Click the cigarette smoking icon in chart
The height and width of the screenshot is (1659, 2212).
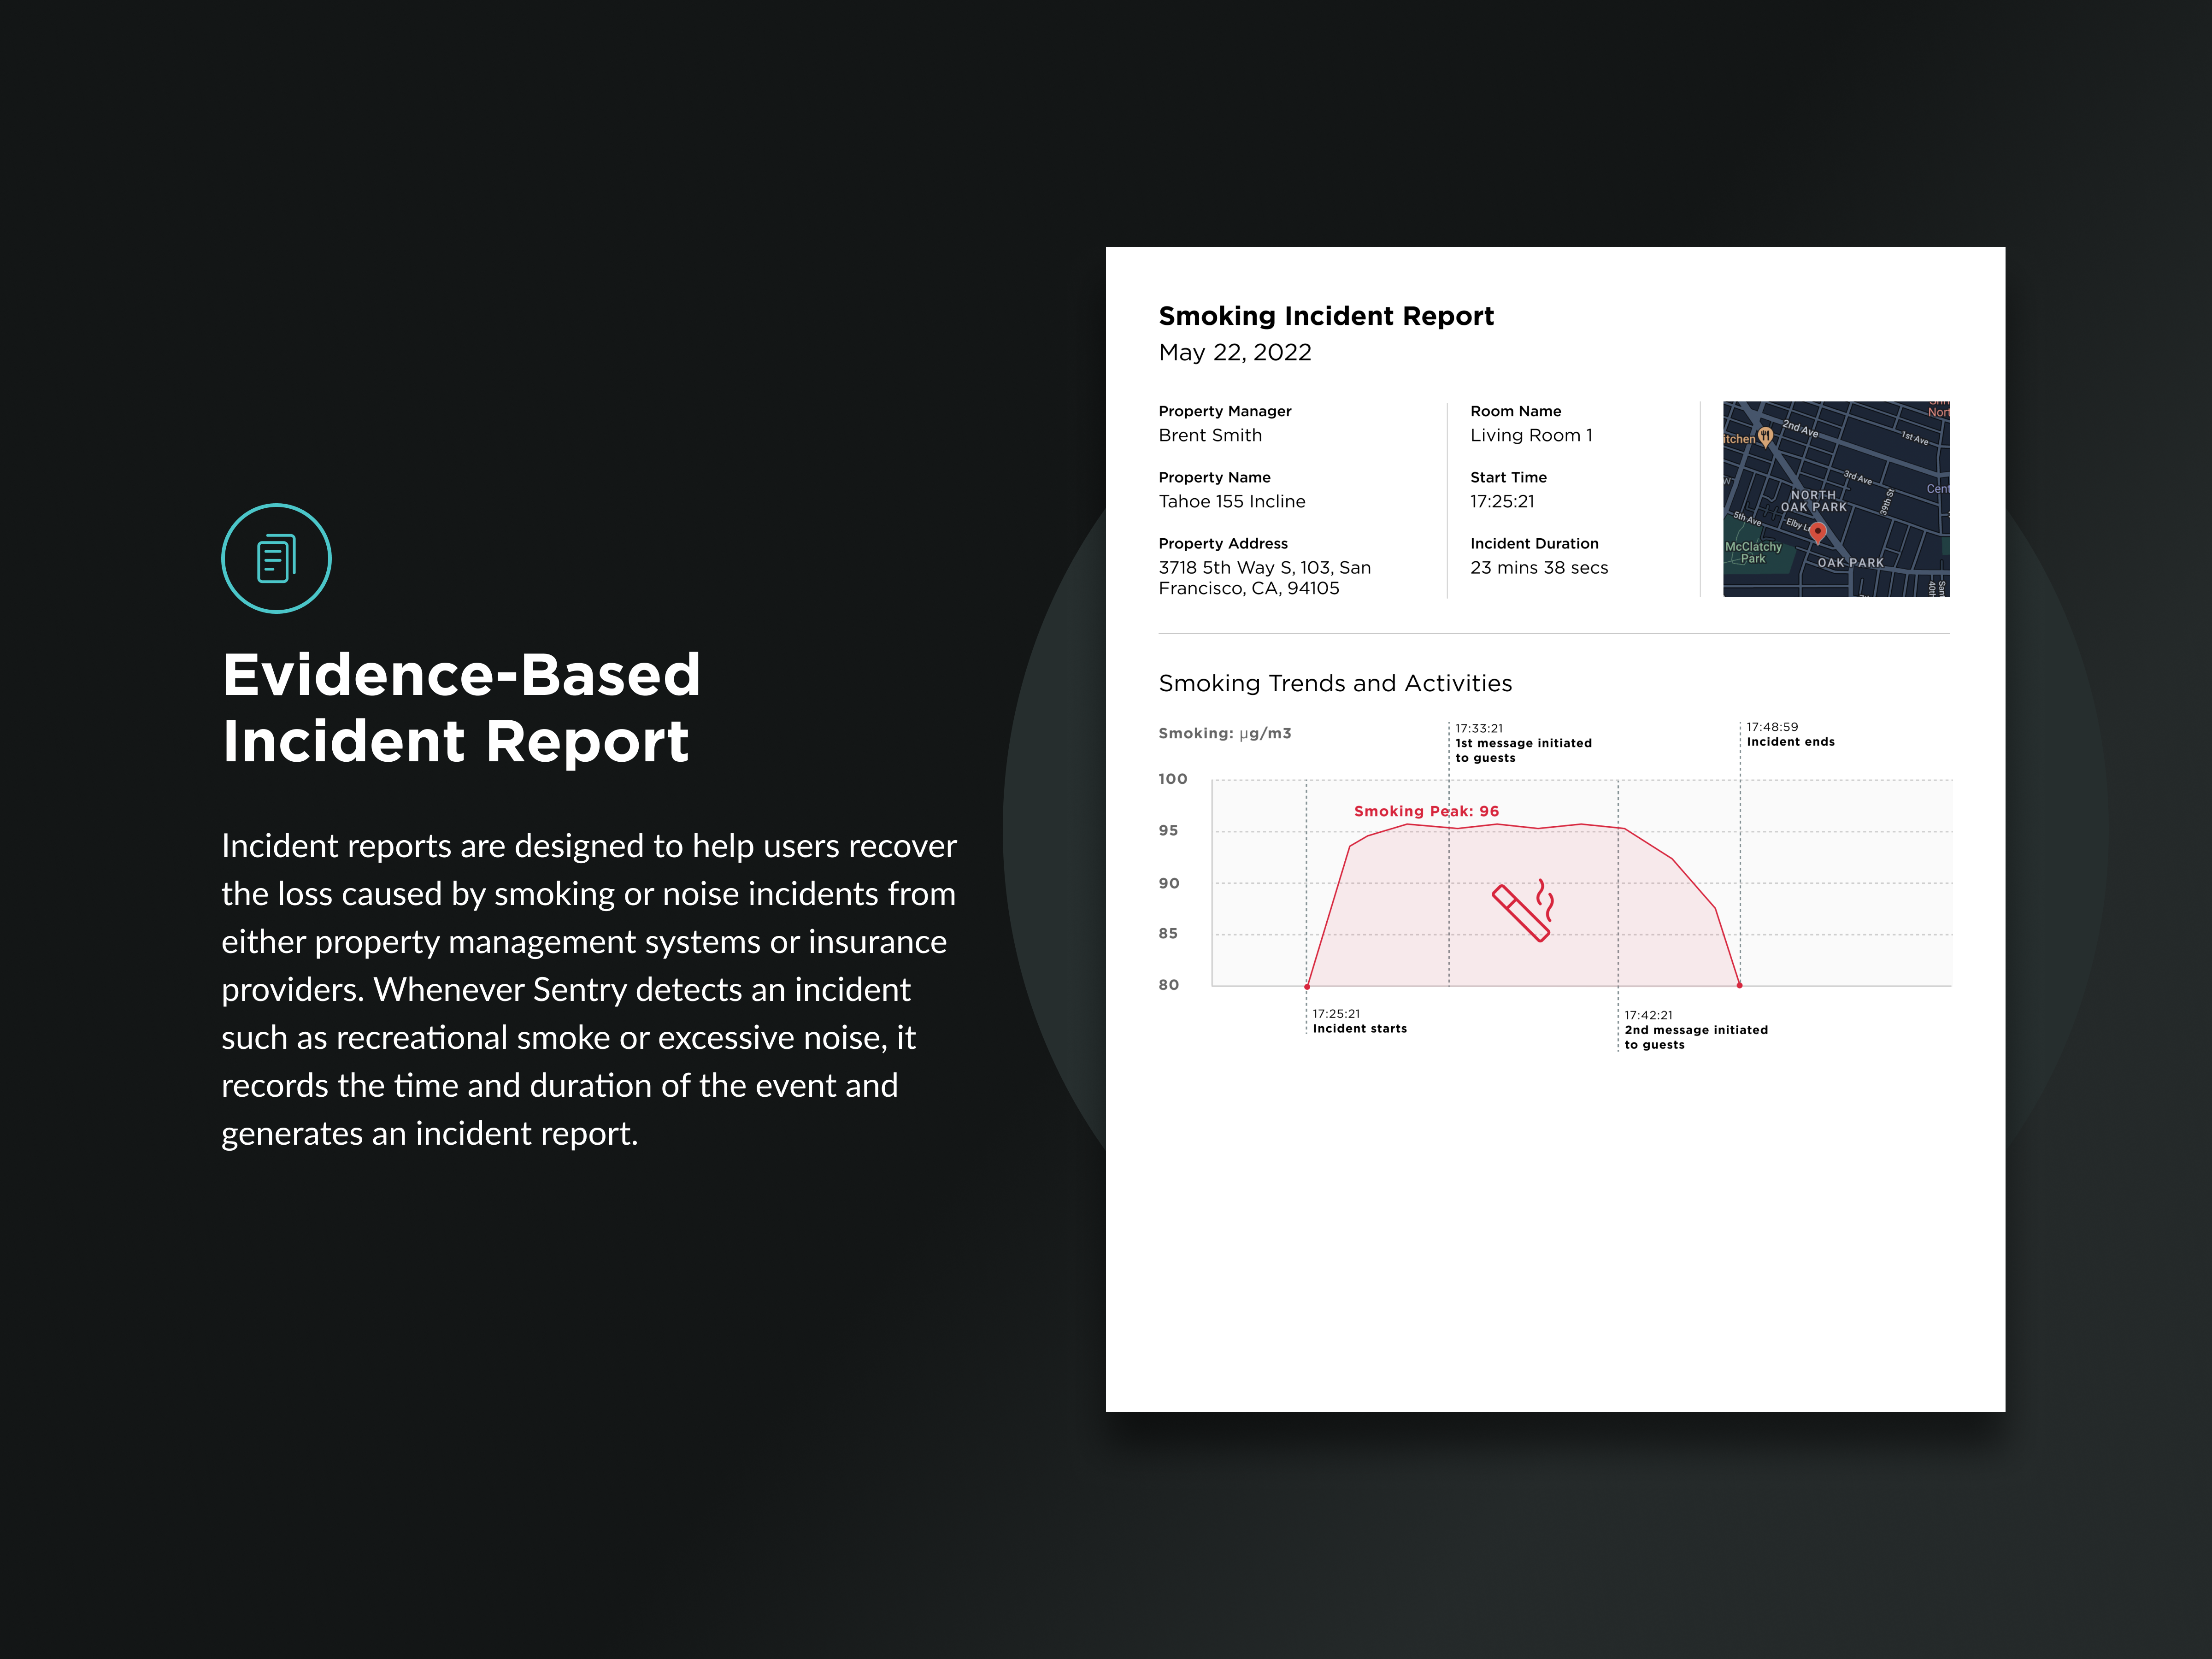tap(1524, 910)
